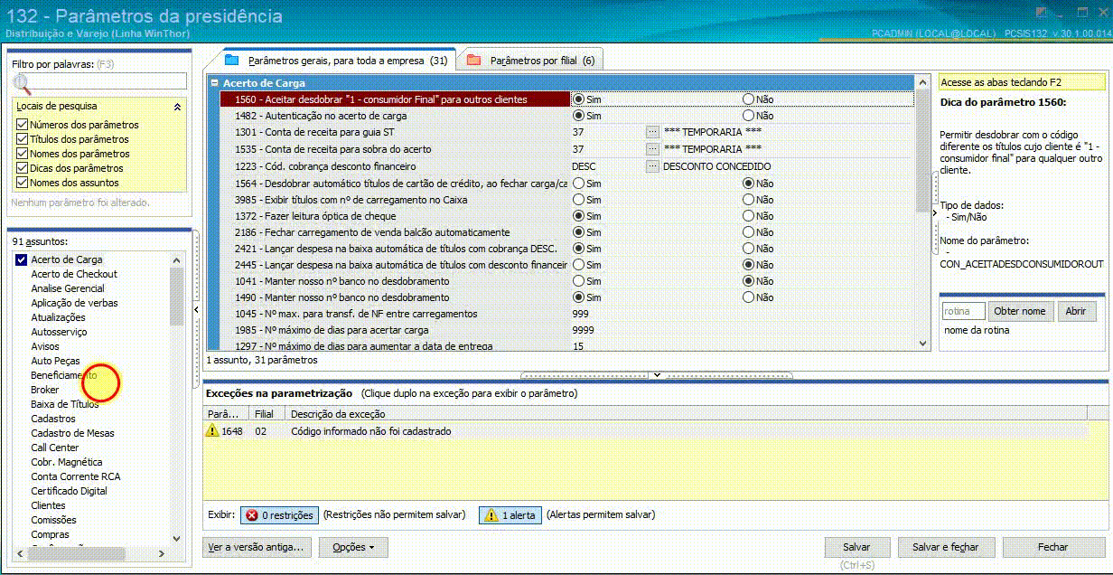Uncheck the Acerto de Carga subject checkbox
Screen dimensions: 1113x575
click(x=21, y=259)
